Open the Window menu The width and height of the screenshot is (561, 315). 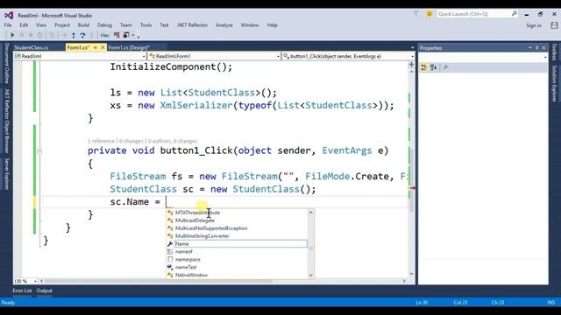(250, 25)
